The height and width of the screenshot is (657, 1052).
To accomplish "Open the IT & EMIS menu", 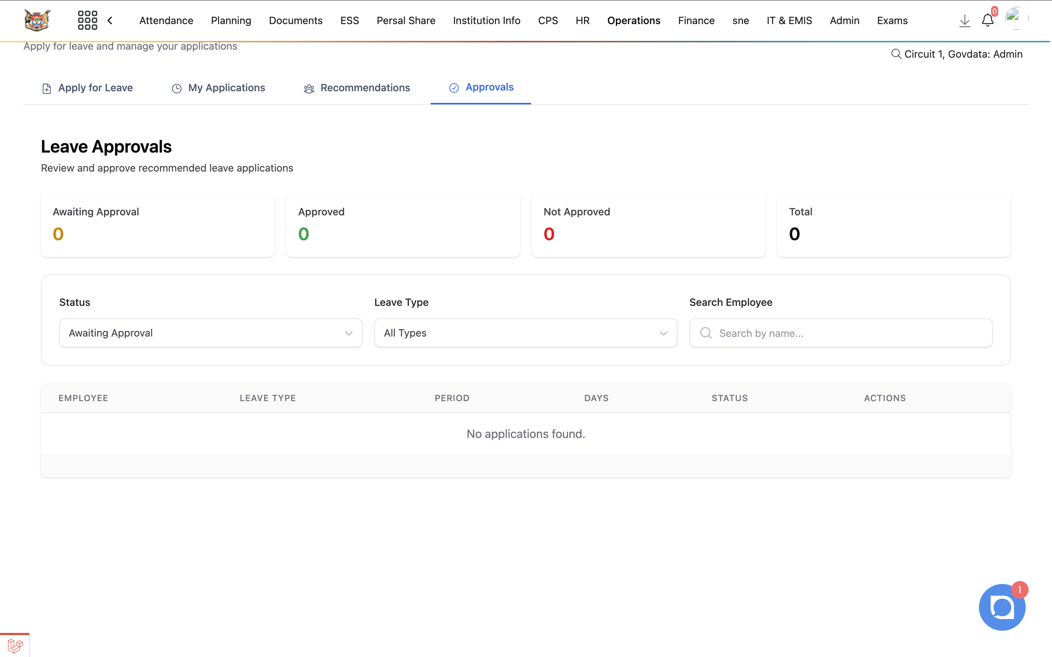I will tap(789, 20).
